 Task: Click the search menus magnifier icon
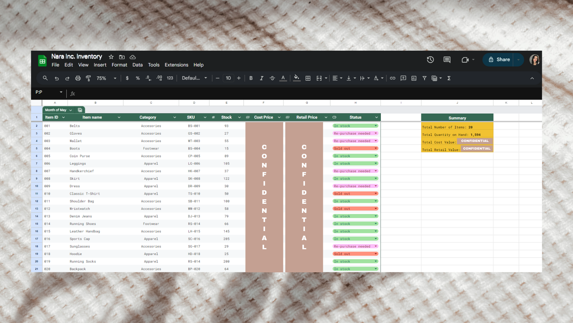click(45, 78)
